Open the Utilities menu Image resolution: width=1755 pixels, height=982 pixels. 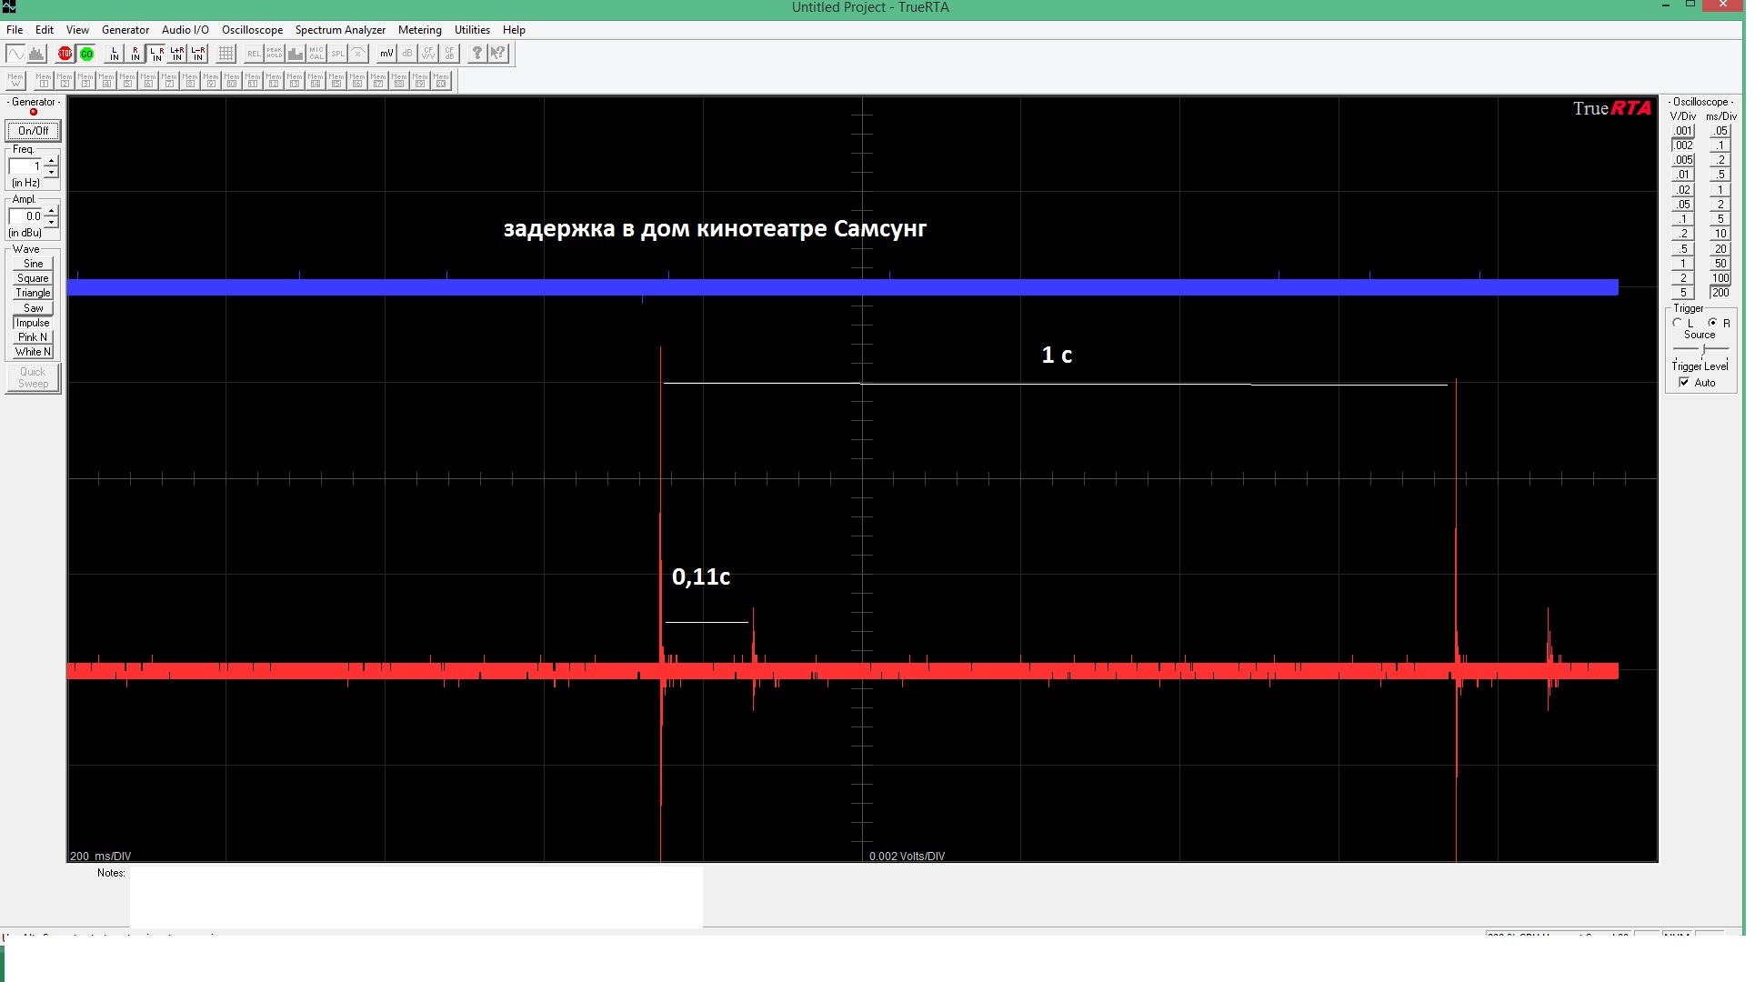472,30
